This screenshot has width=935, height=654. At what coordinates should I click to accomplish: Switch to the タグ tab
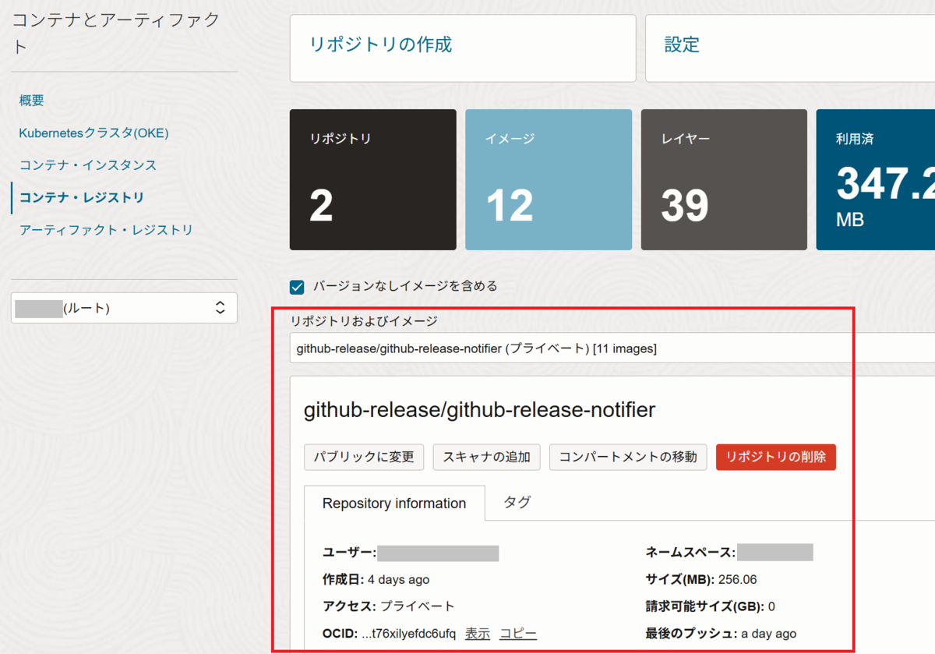point(516,503)
